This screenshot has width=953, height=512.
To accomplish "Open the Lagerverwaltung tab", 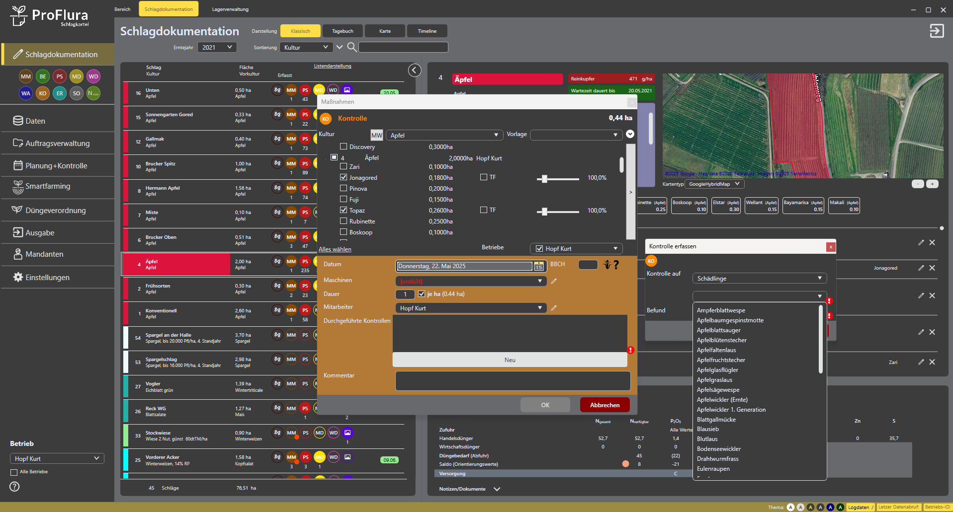I will pos(230,9).
